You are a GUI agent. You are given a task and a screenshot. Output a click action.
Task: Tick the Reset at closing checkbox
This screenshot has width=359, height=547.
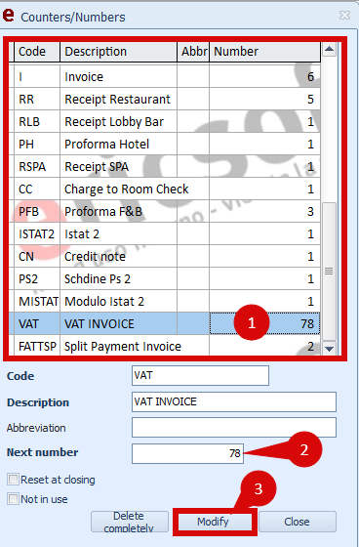14,480
